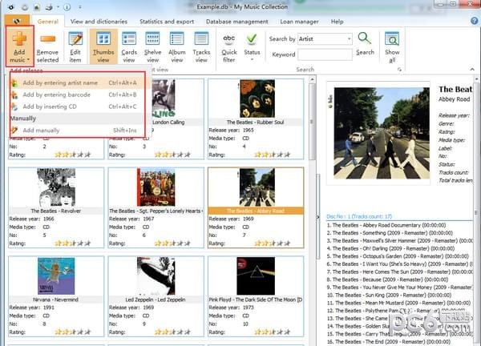Screen dimensions: 481x346
Task: Open the Search group dialog launcher
Action: (399, 69)
